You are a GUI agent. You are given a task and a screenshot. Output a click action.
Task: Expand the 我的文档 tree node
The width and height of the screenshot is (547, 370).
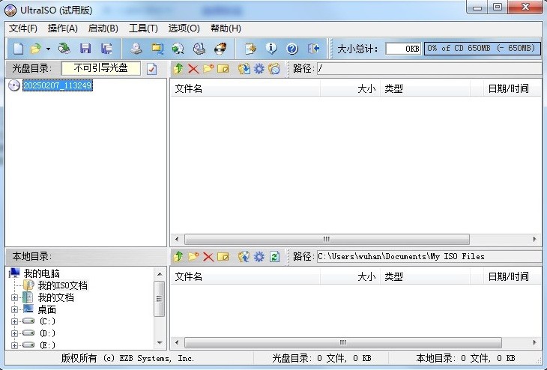click(15, 298)
